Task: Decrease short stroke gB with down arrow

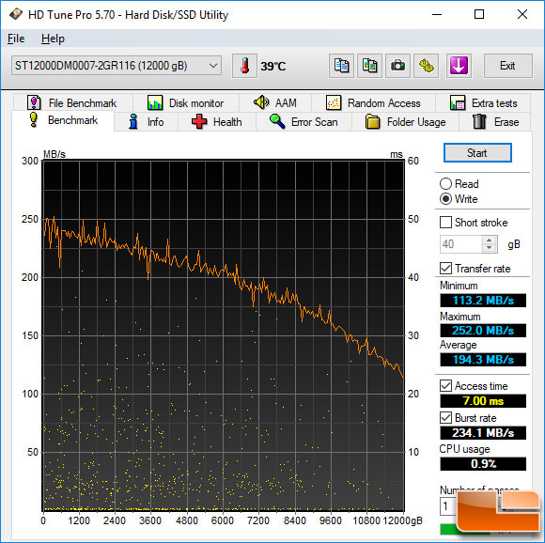Action: [x=489, y=248]
